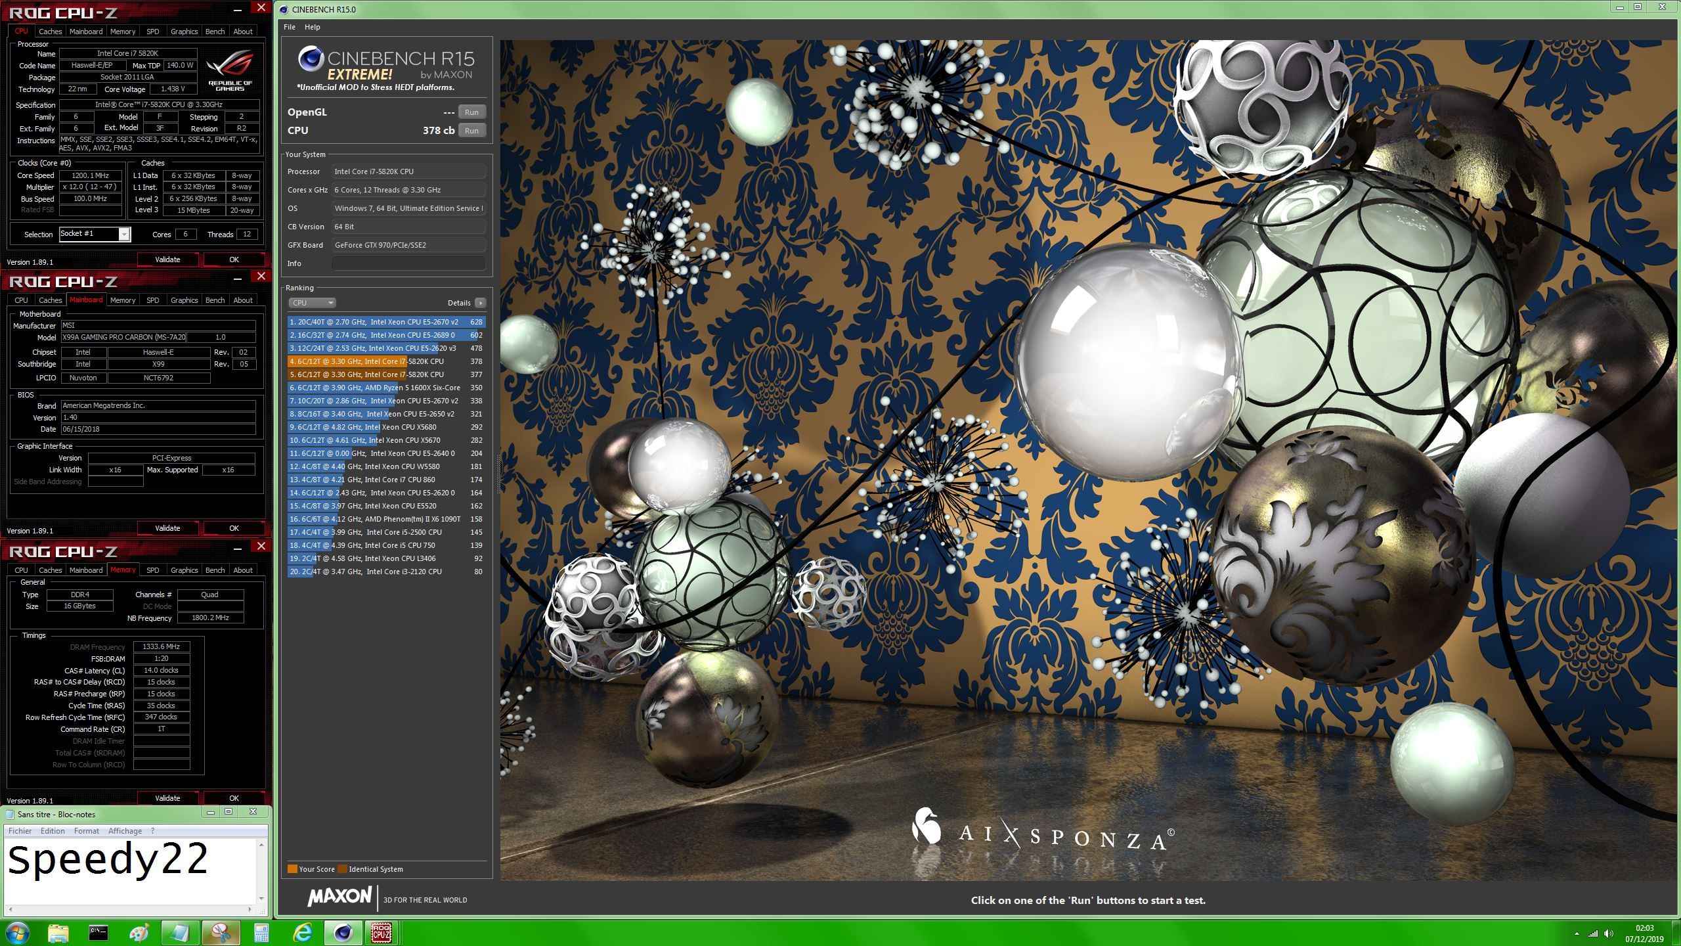Open Notepad's Format menu
This screenshot has height=946, width=1681.
point(87,831)
